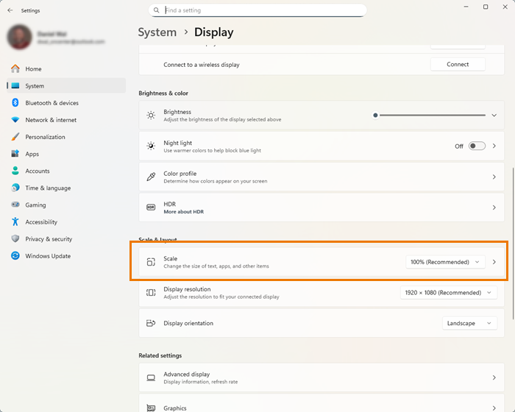This screenshot has height=412, width=515.
Task: Click the More about HDR link
Action: pyautogui.click(x=184, y=212)
